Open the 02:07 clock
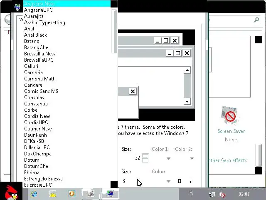The image size is (266, 200). point(244,194)
